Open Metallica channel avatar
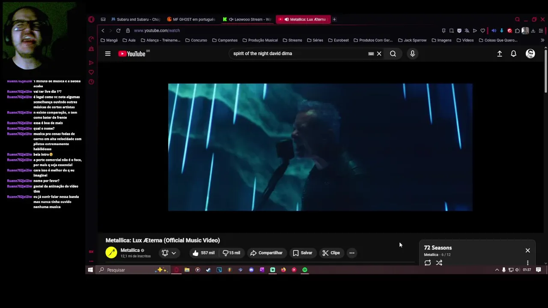The width and height of the screenshot is (548, 308). click(111, 253)
